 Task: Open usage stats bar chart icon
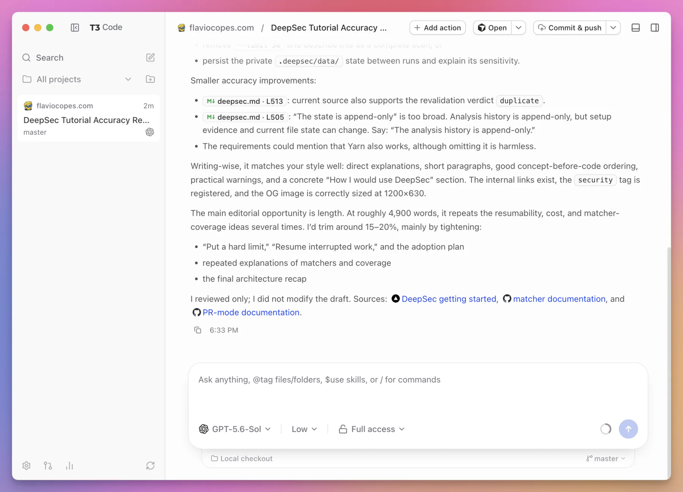click(x=69, y=465)
